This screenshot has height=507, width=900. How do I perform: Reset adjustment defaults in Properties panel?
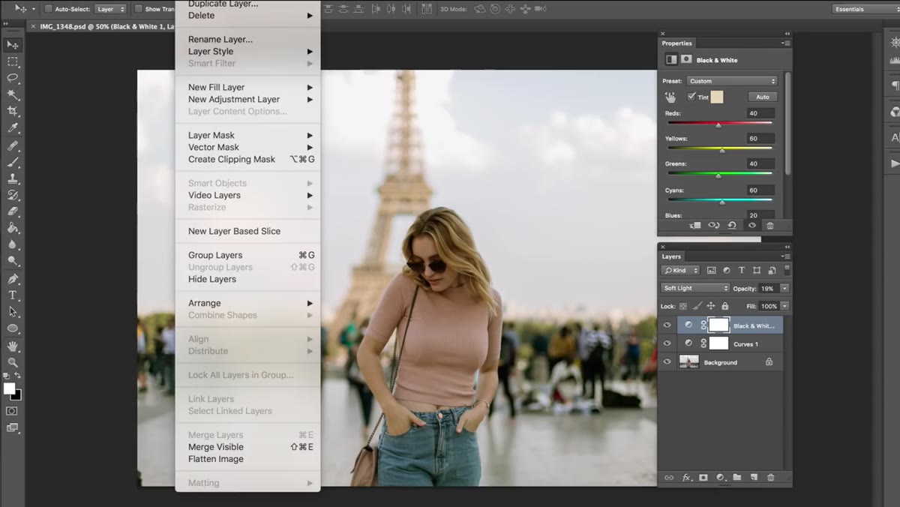tap(732, 225)
